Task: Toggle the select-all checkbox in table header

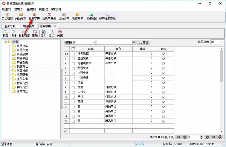Action: (73, 49)
